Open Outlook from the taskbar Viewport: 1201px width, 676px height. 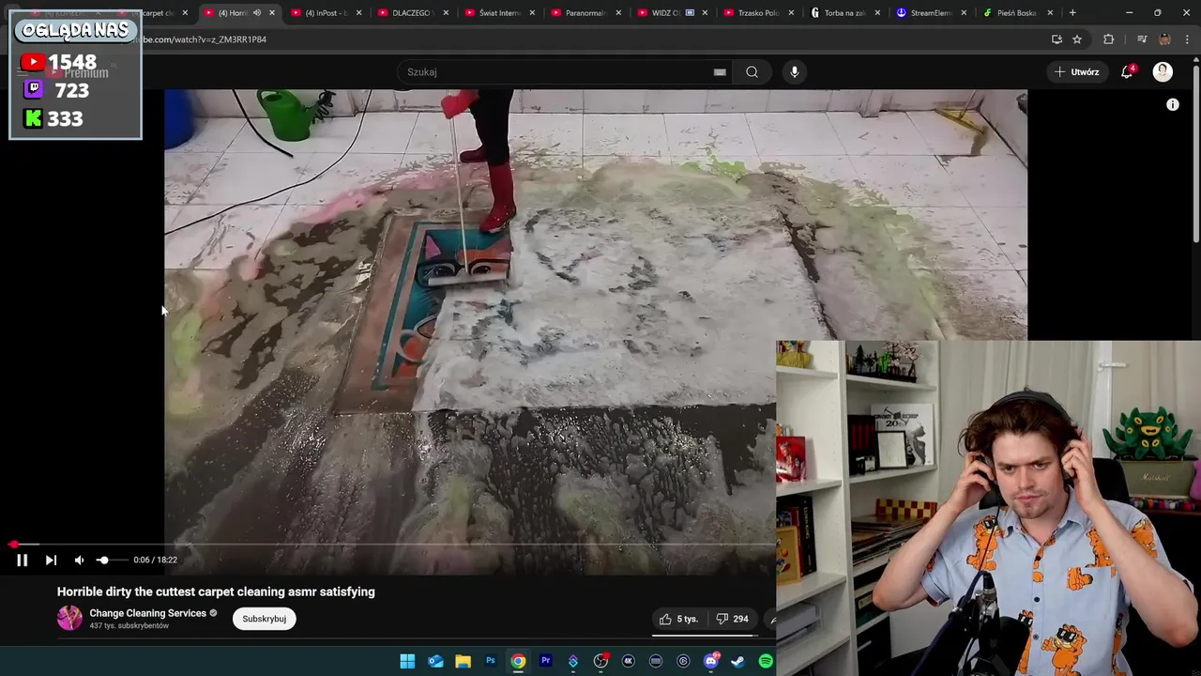[x=435, y=661]
